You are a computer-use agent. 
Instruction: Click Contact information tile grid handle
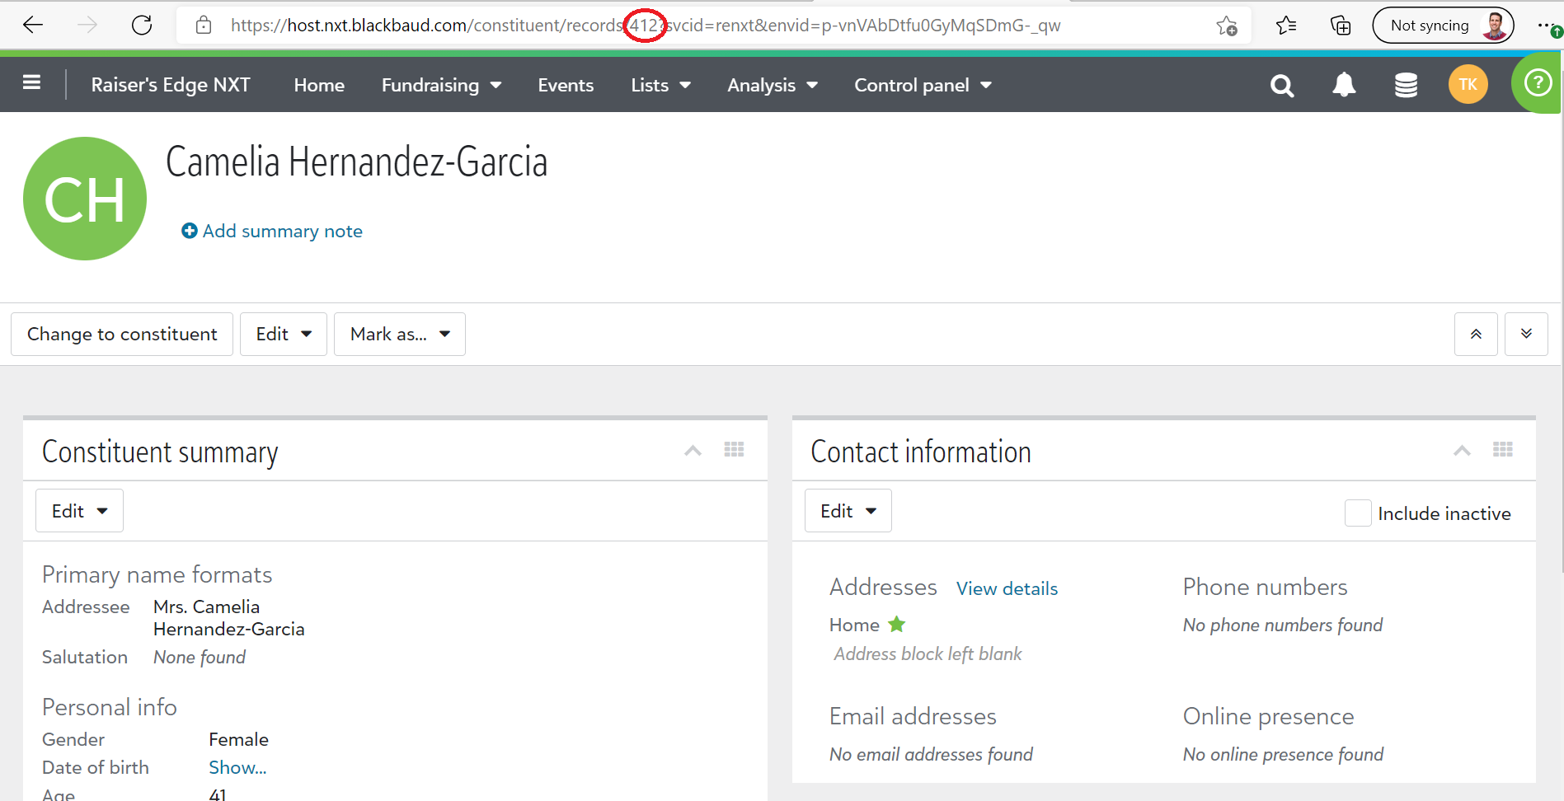pyautogui.click(x=1503, y=450)
